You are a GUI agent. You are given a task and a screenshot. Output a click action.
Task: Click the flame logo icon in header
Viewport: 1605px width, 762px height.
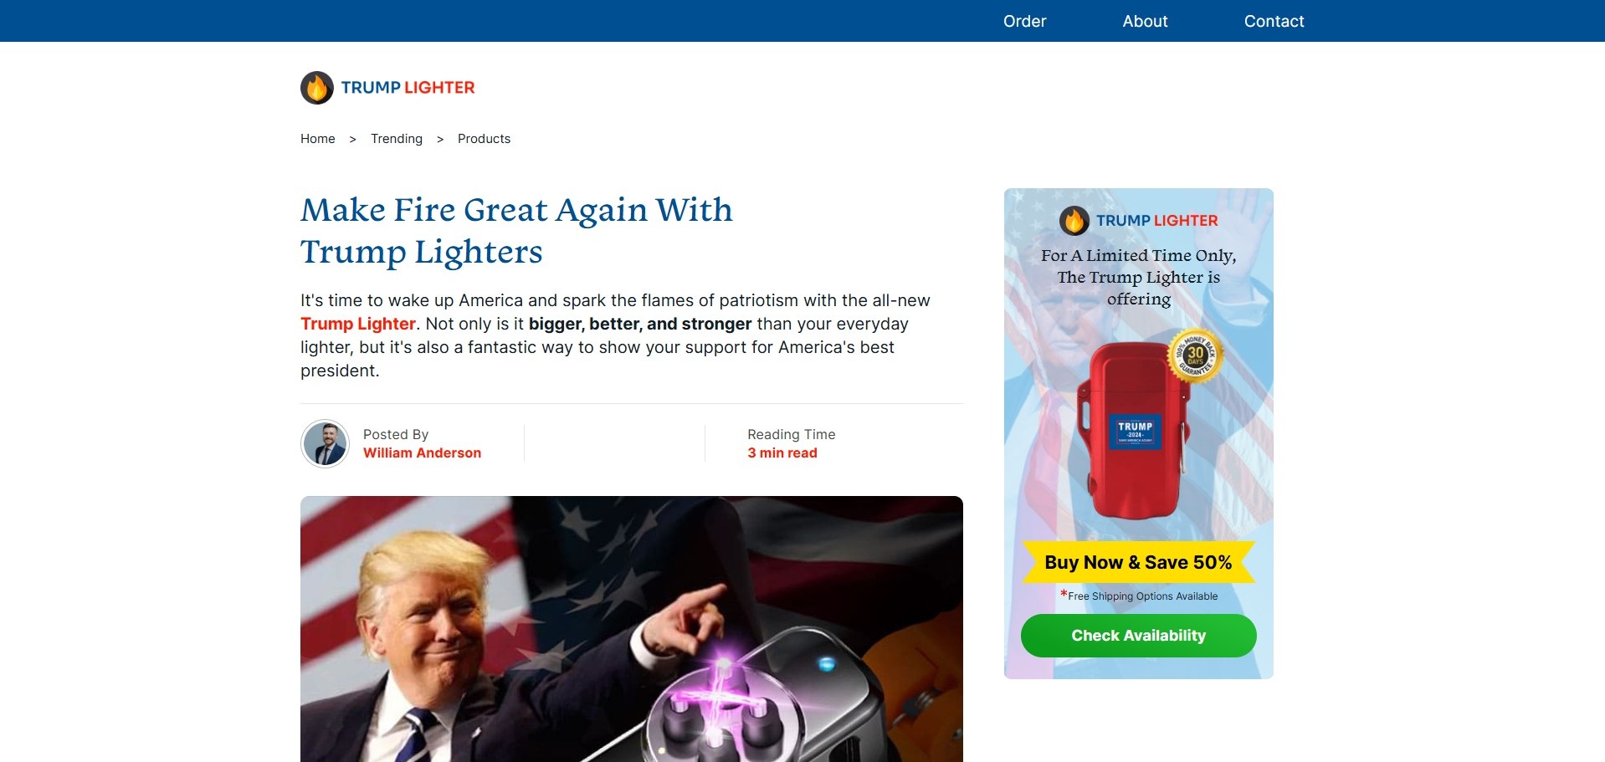point(317,88)
